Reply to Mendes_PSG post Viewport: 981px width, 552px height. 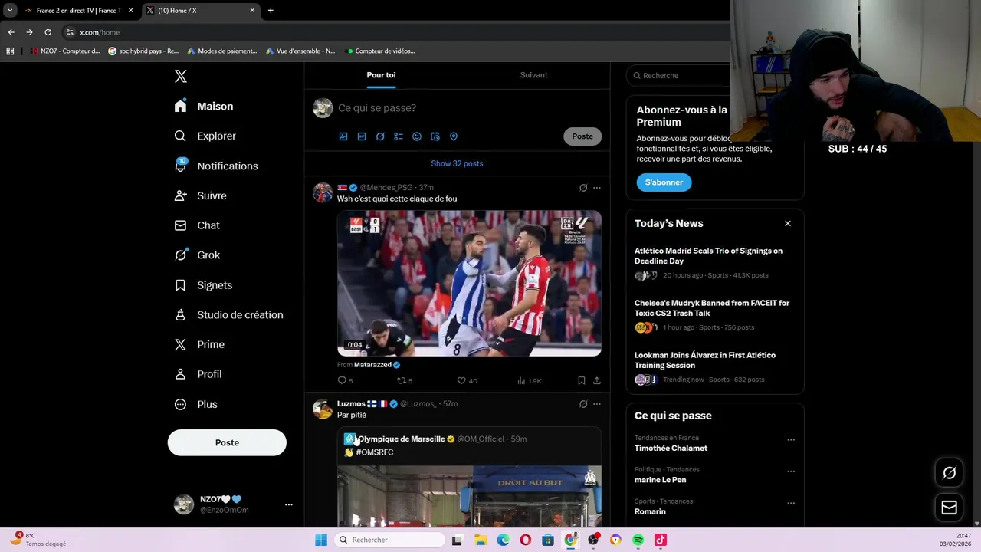pos(345,380)
